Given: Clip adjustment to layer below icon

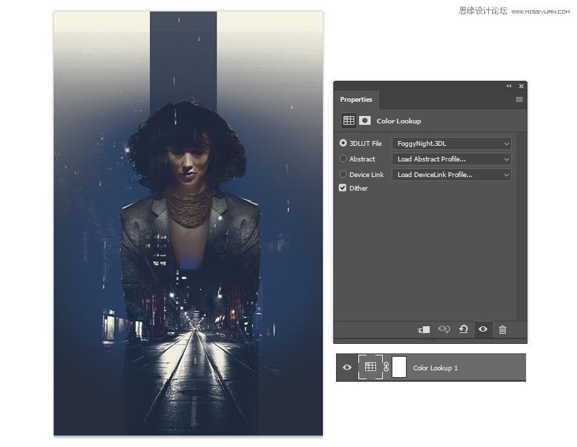Looking at the screenshot, I should tap(424, 330).
